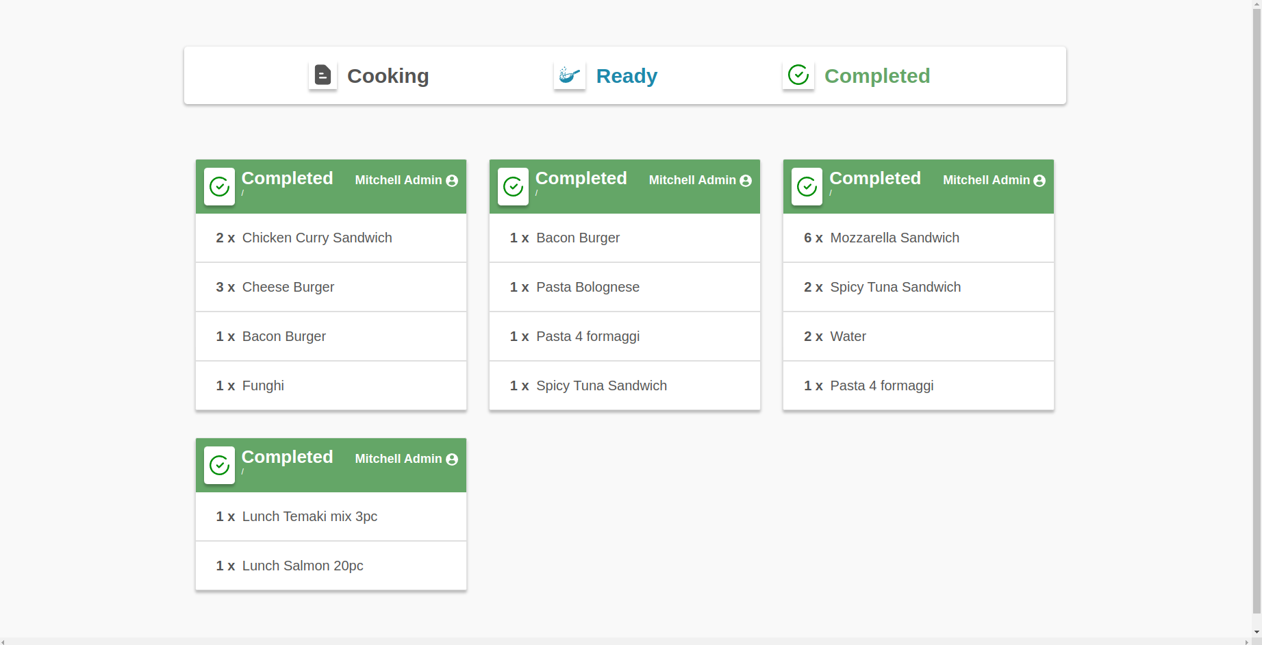Click the horizontal scrollbar right arrow
Viewport: 1262px width, 645px height.
point(1246,642)
